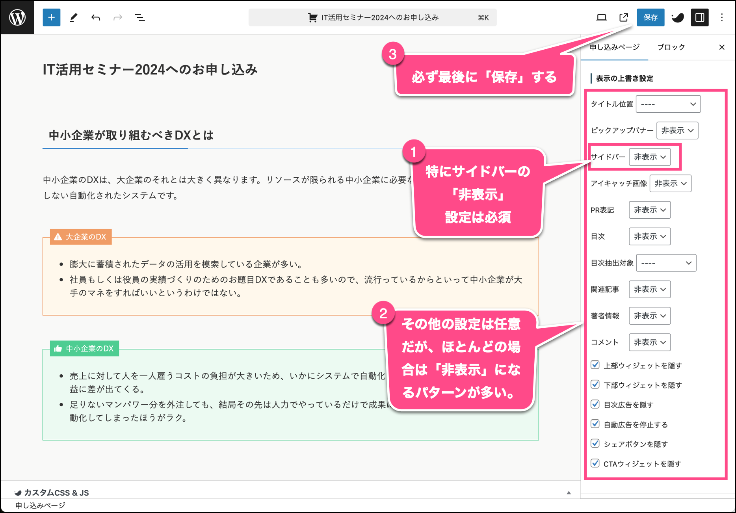Select the pencil edit tool

(73, 17)
